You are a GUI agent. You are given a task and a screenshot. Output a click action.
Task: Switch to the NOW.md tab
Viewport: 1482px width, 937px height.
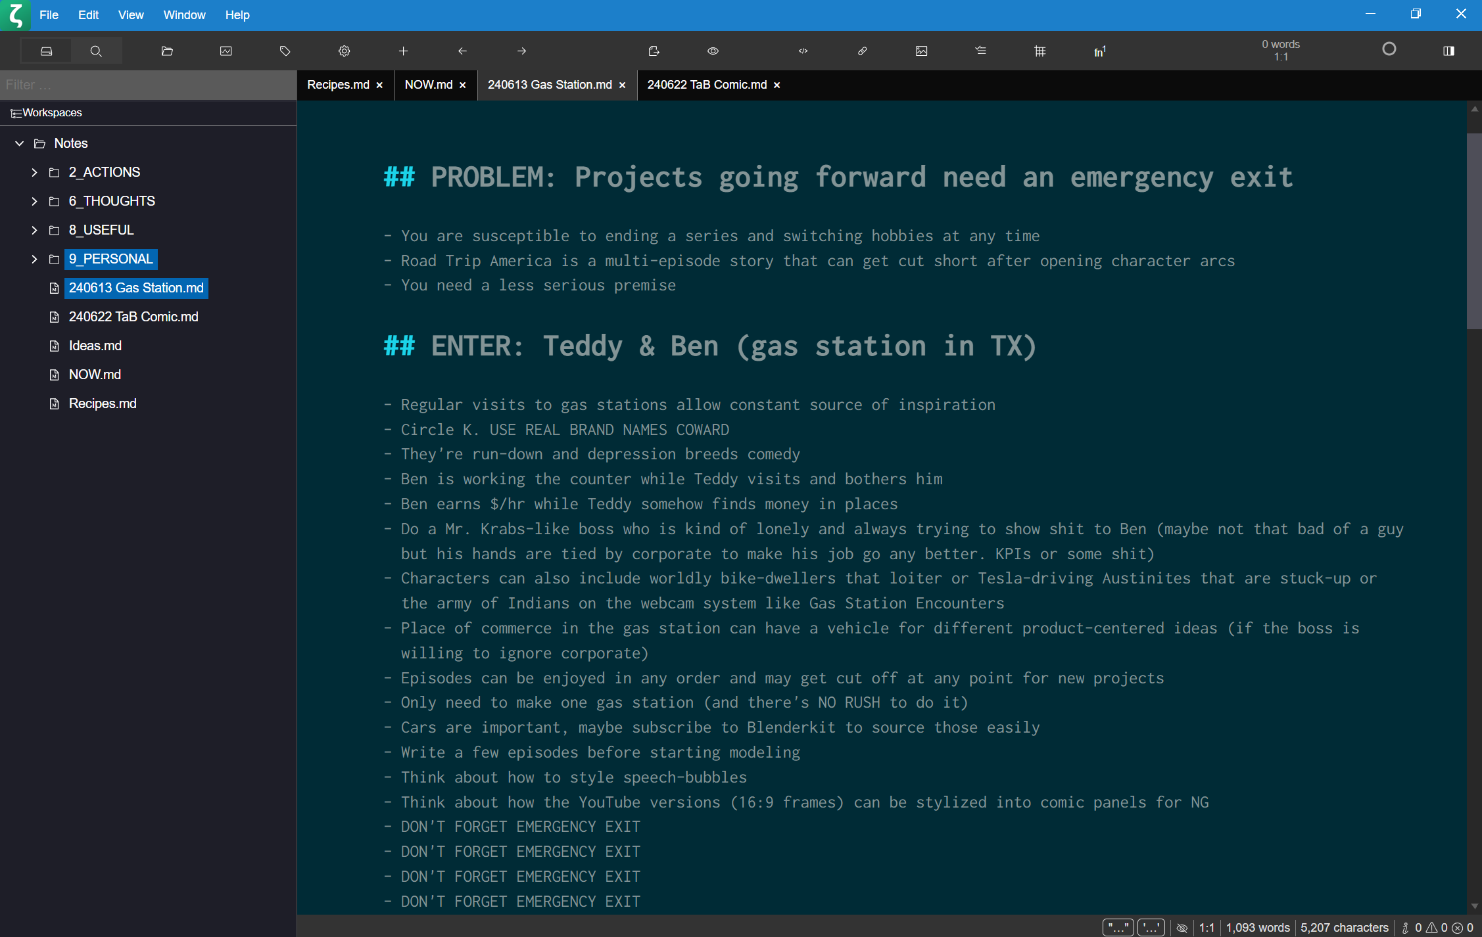(x=428, y=85)
